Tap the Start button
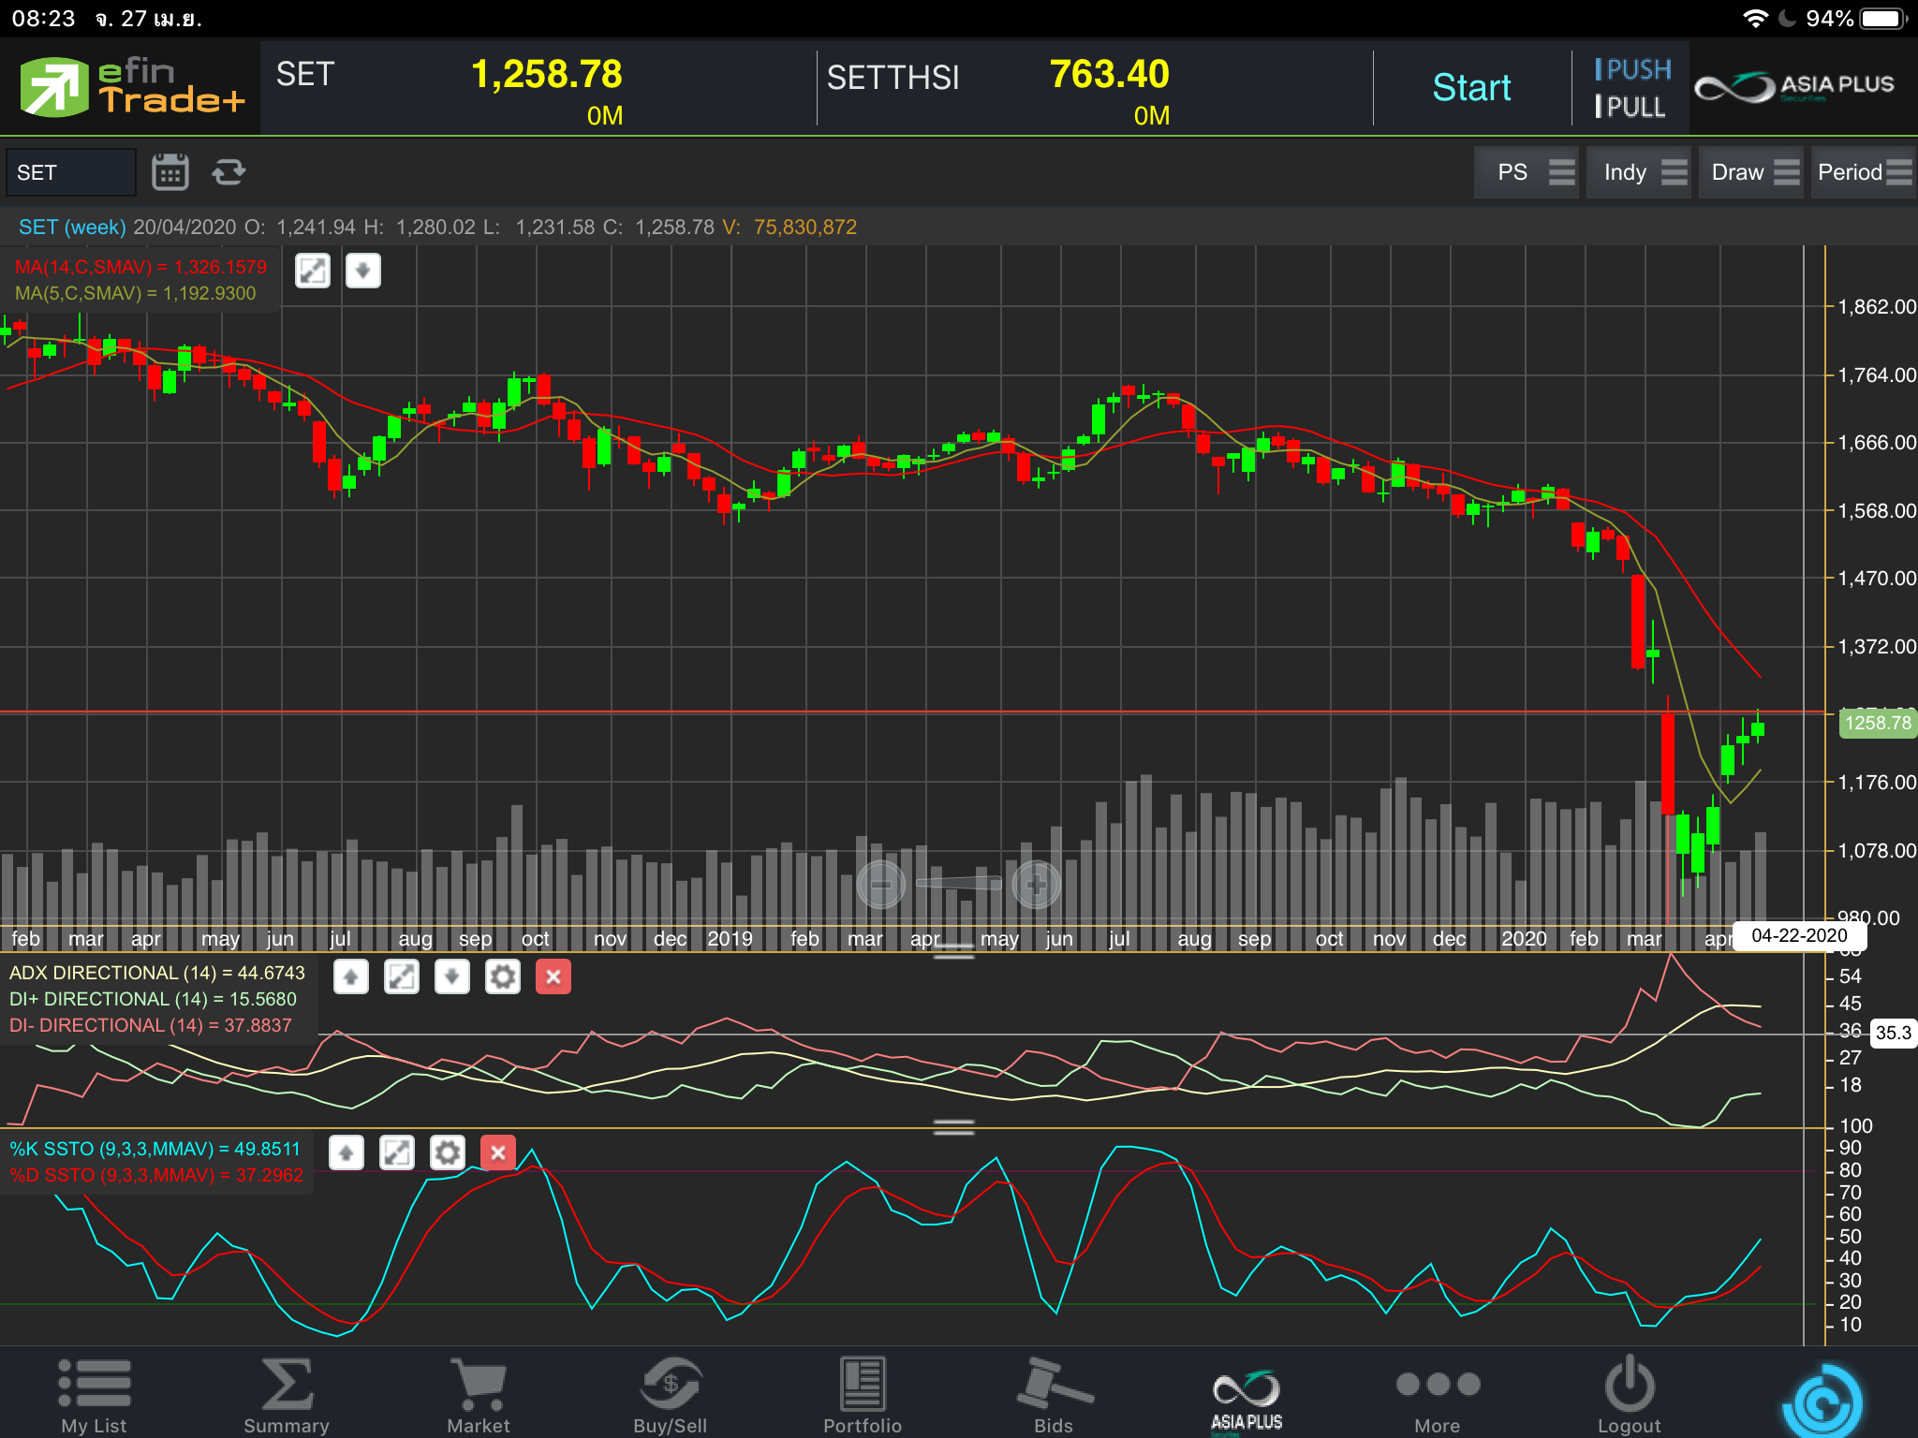Image resolution: width=1918 pixels, height=1438 pixels. [1471, 87]
